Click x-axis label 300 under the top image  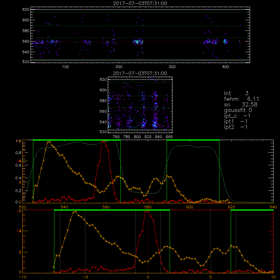point(172,67)
